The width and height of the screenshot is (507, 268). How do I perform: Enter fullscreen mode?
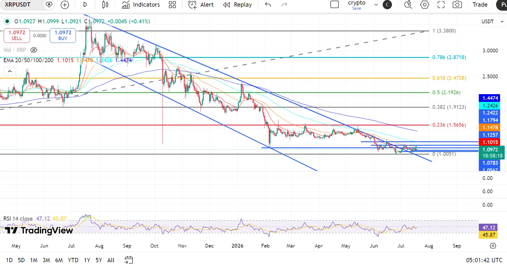click(441, 5)
